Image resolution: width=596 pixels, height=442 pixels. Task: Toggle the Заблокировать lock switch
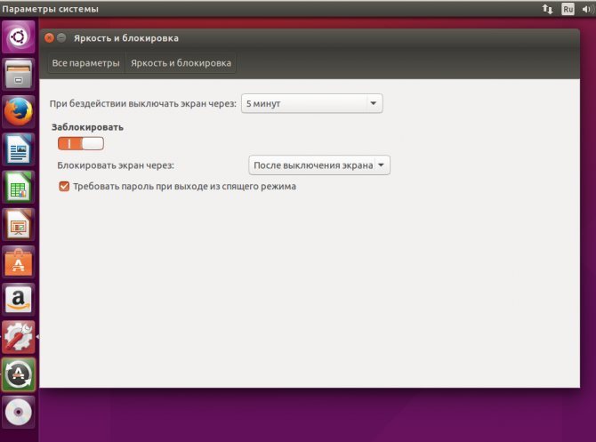click(x=81, y=144)
